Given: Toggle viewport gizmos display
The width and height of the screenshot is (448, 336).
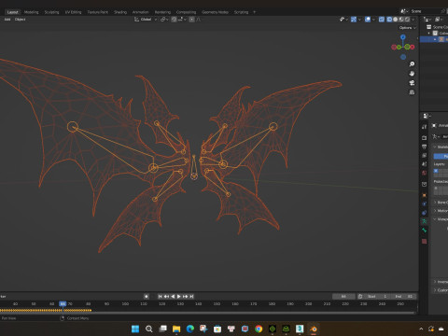Looking at the screenshot, I should [x=354, y=20].
